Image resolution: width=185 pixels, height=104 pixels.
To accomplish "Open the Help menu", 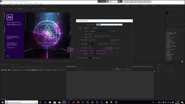I will pyautogui.click(x=41, y=3).
